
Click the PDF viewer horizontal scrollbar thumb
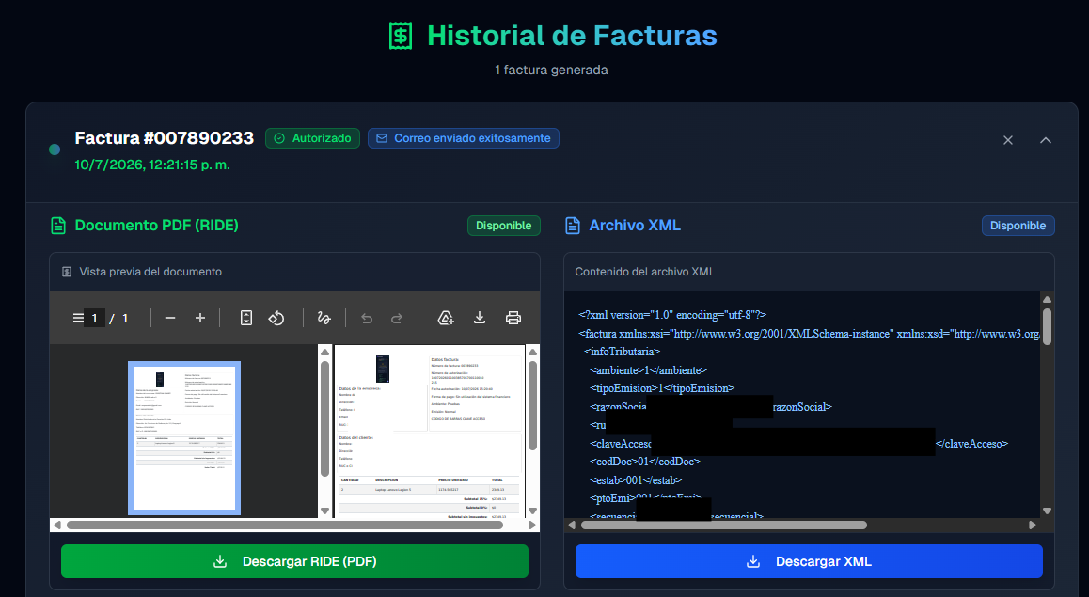[285, 525]
